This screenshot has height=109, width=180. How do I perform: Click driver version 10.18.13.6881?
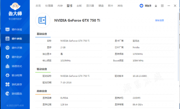tap(140, 76)
